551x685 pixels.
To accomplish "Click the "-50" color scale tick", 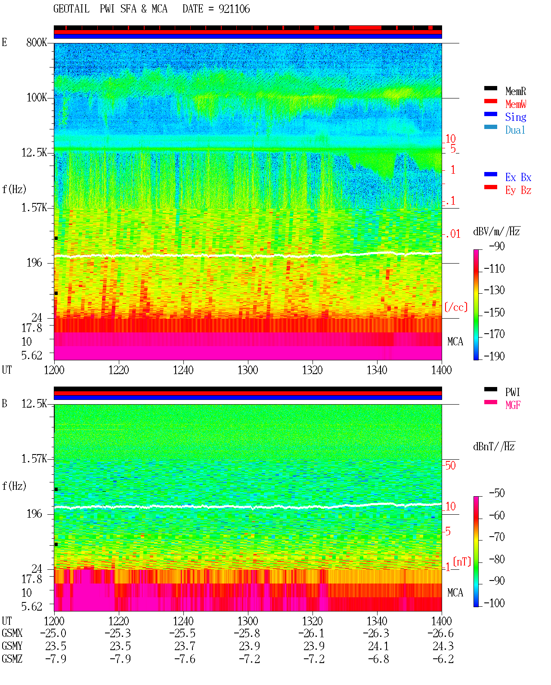I will (x=497, y=493).
